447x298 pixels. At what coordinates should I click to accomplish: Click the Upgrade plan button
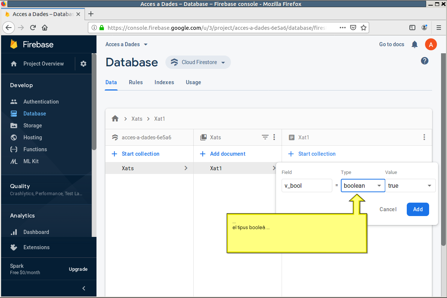click(x=78, y=269)
